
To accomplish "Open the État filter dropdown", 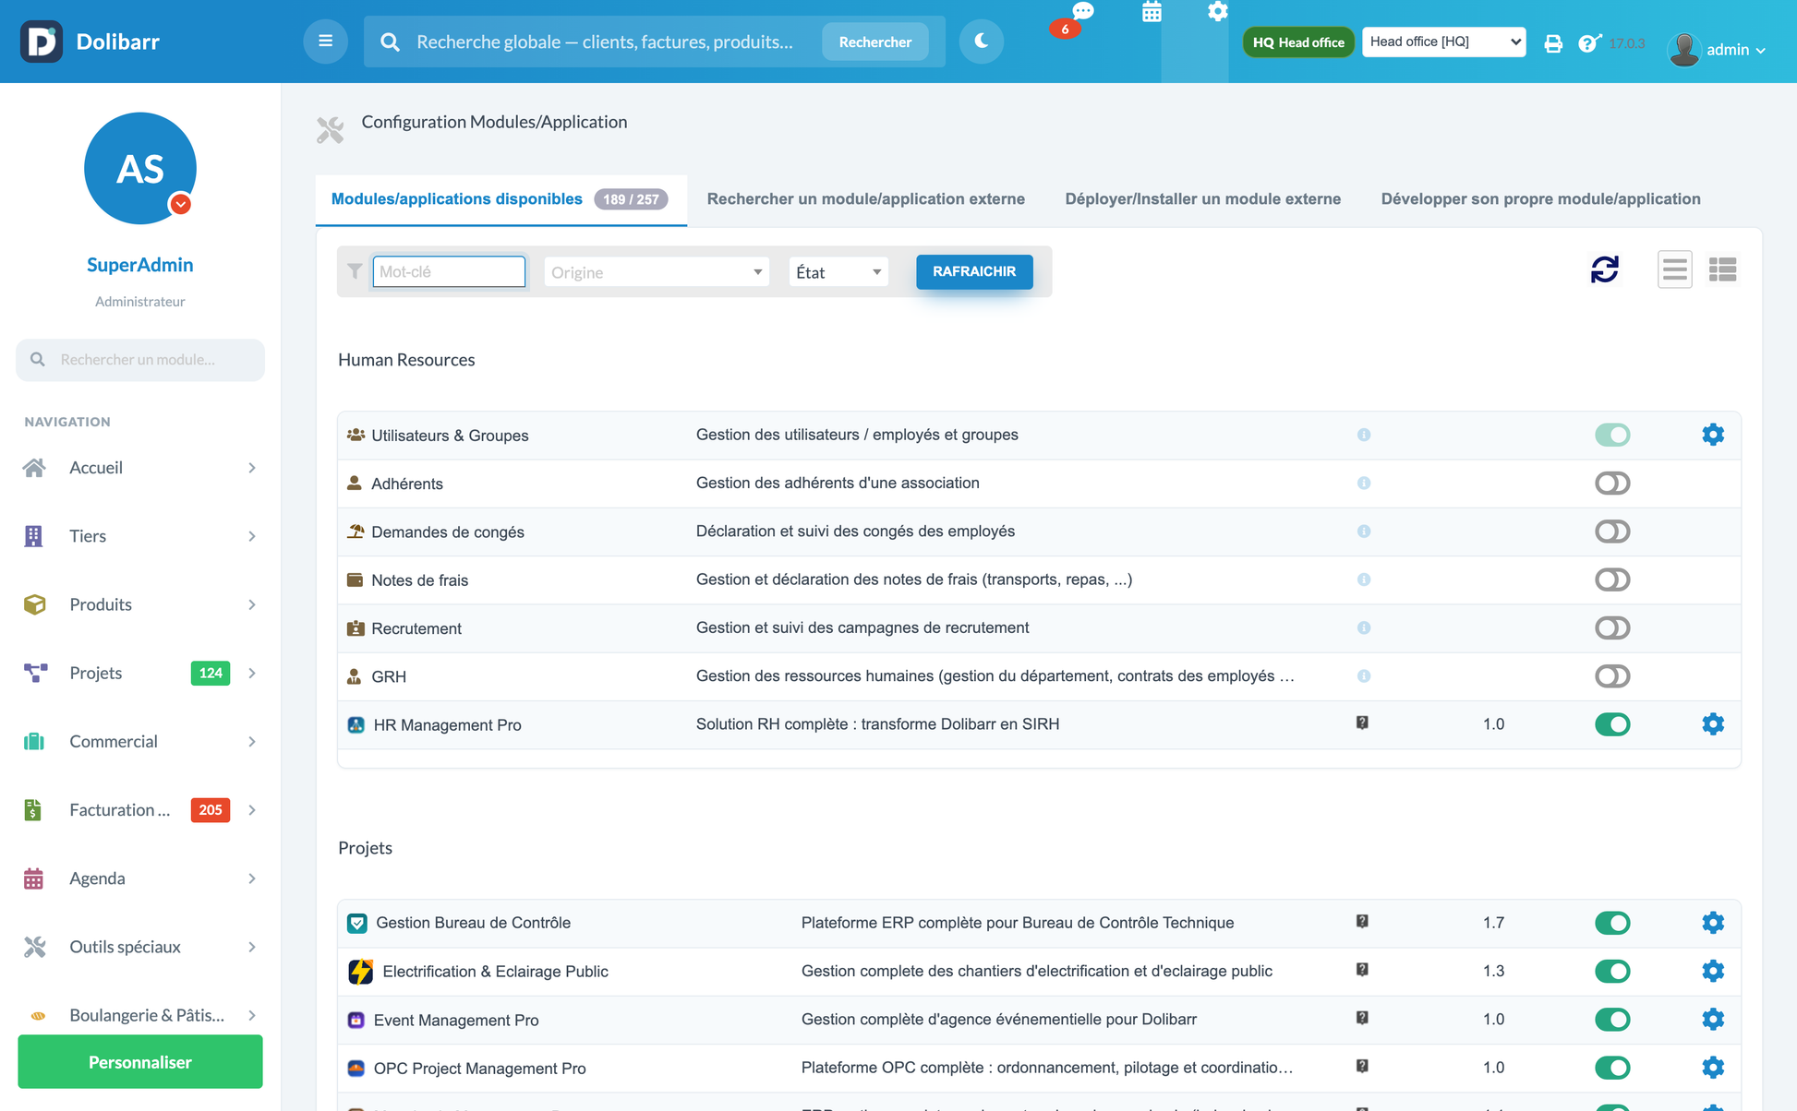I will point(838,272).
